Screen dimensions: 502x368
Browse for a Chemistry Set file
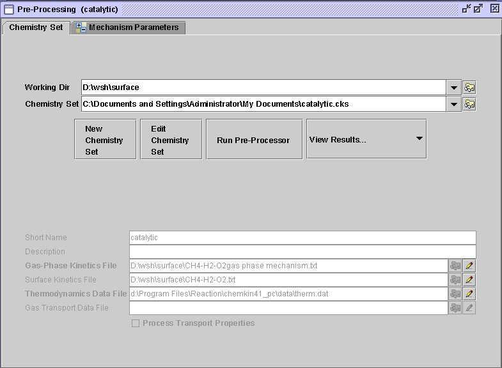pos(469,104)
